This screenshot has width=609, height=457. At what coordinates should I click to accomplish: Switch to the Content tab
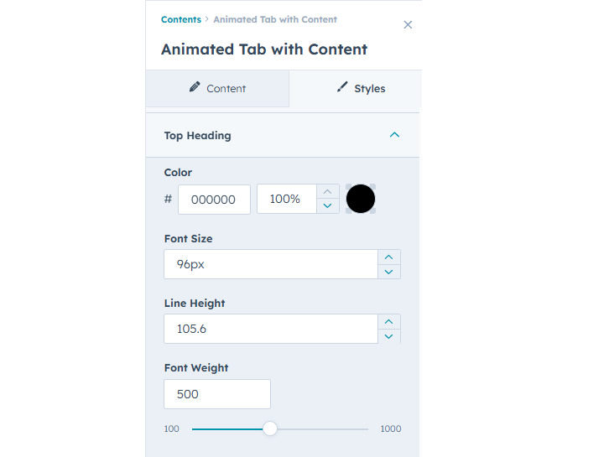pos(217,89)
